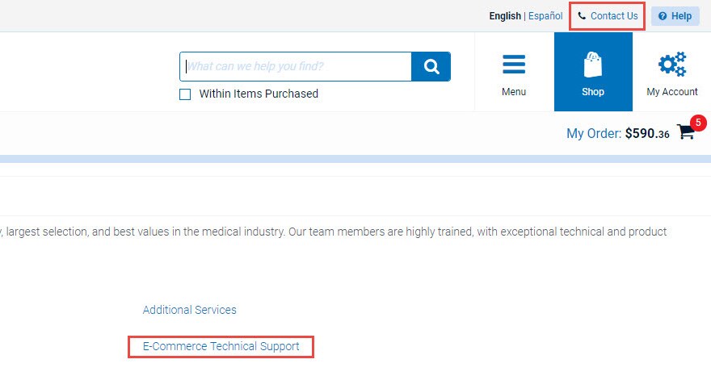The width and height of the screenshot is (711, 376).
Task: Open the Additional Services link
Action: 190,310
